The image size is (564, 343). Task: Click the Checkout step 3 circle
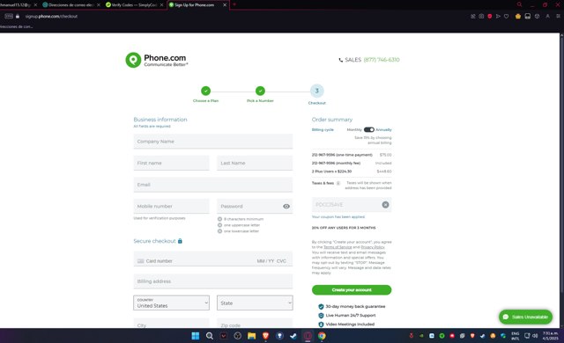317,91
